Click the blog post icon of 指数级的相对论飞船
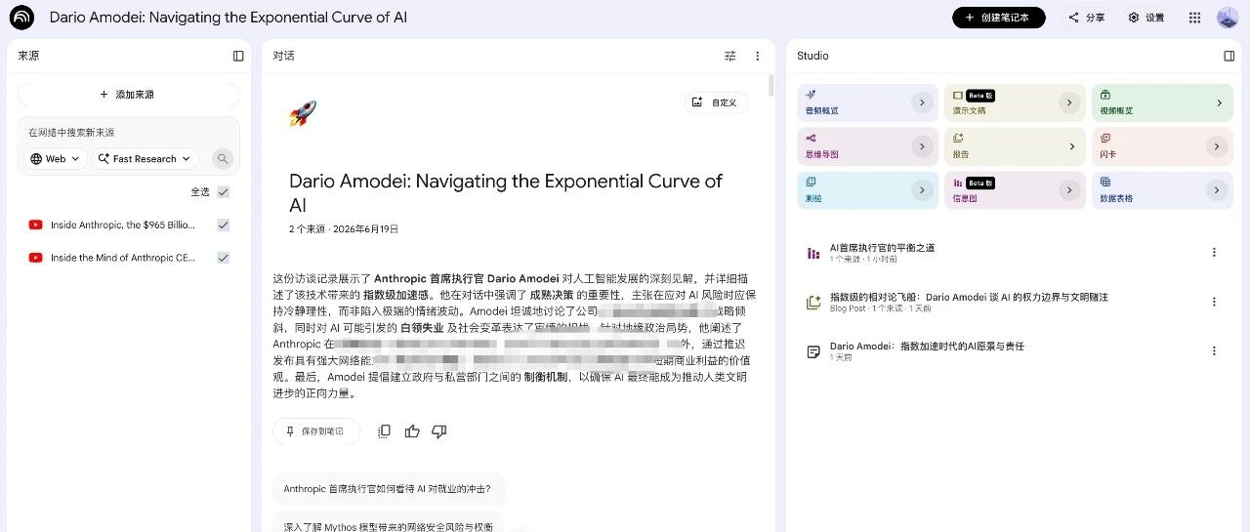This screenshot has height=532, width=1250. coord(812,302)
